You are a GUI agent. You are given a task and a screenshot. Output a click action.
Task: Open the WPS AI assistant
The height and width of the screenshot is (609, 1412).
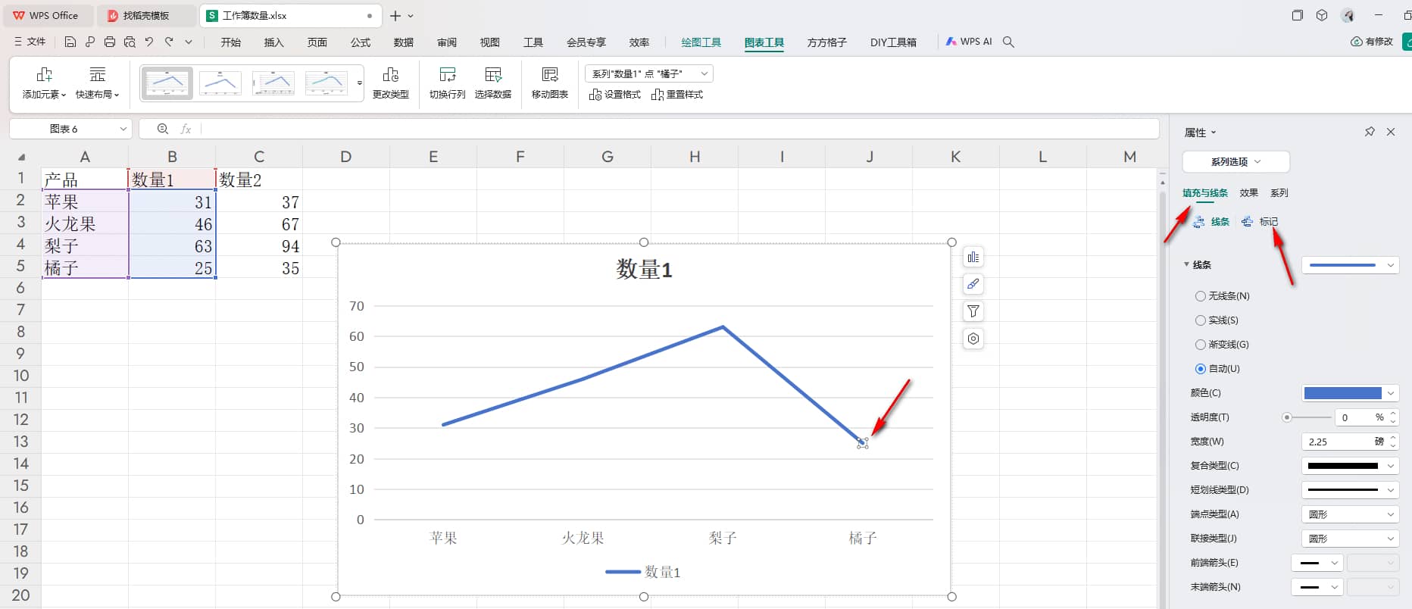969,42
